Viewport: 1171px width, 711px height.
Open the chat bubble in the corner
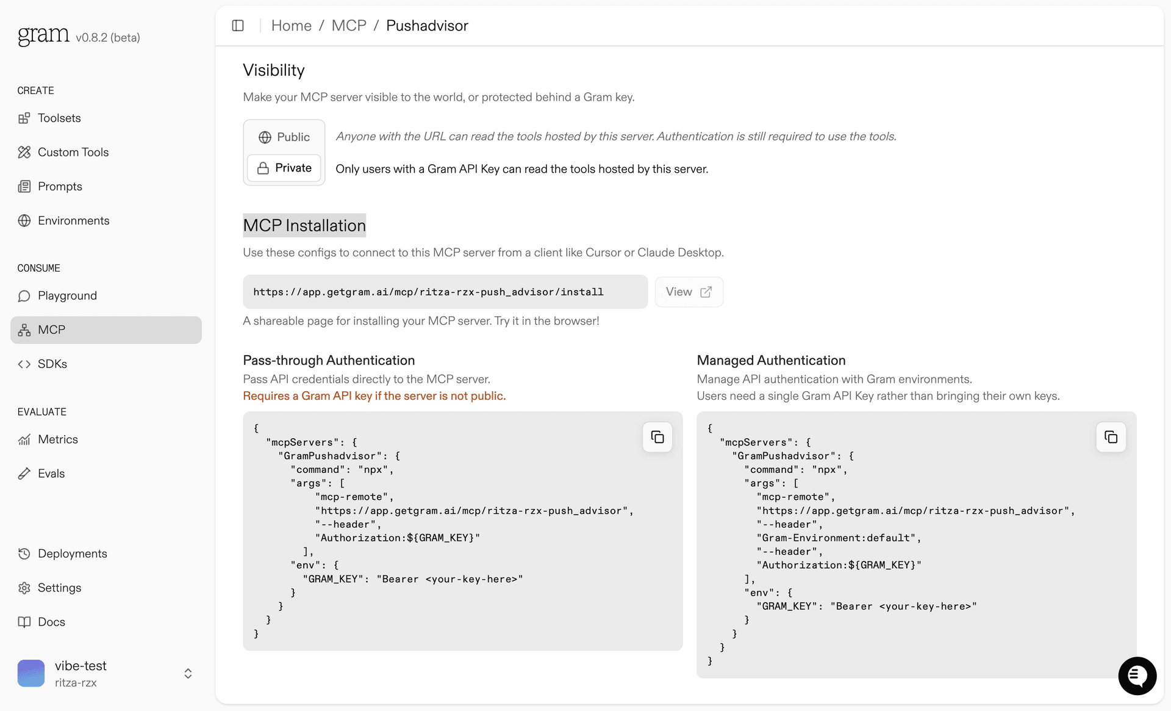tap(1137, 676)
